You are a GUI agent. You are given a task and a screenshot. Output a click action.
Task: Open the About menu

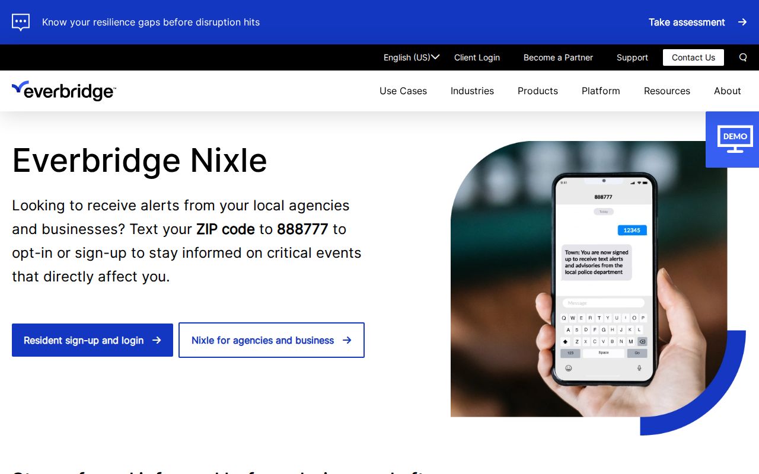728,91
